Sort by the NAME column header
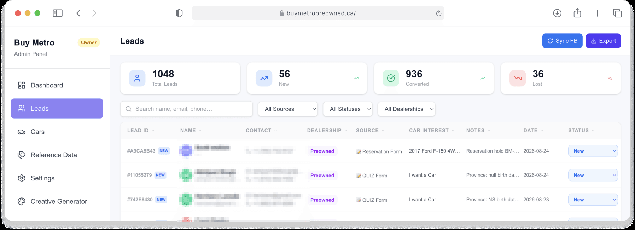 [x=191, y=130]
